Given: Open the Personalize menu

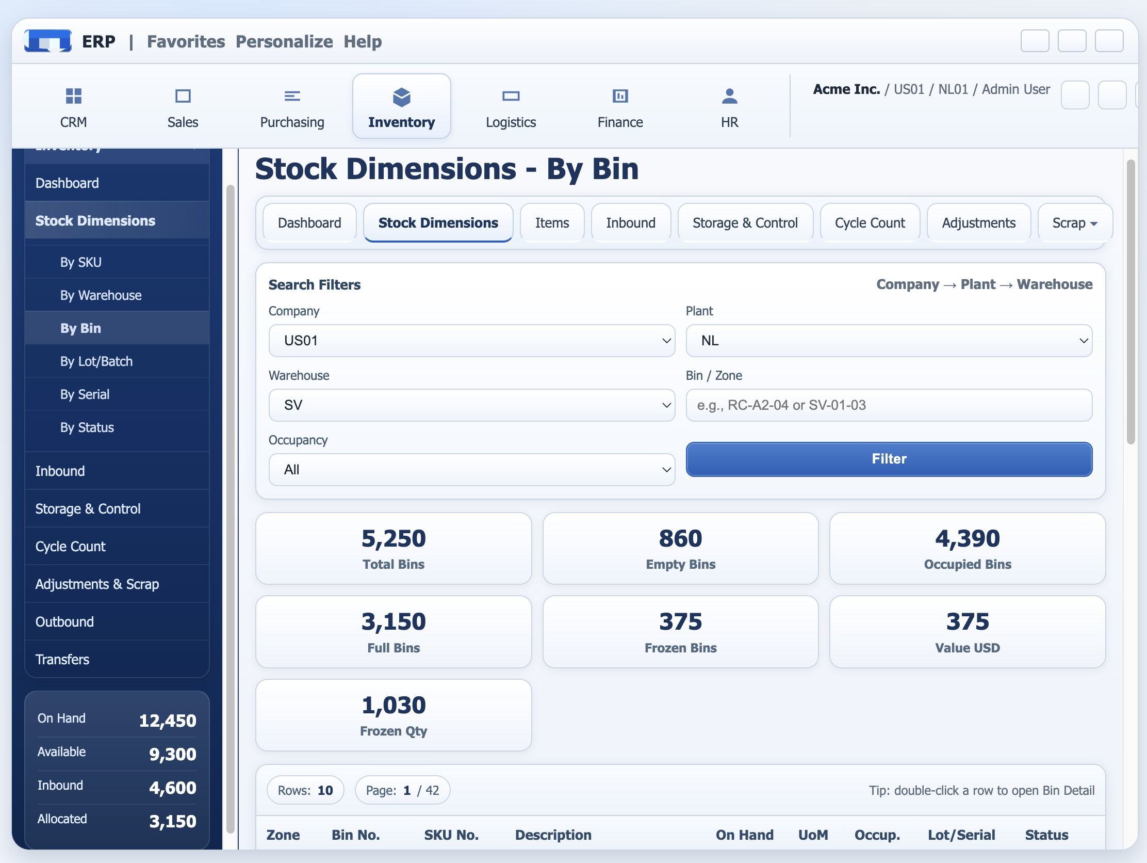Looking at the screenshot, I should [284, 41].
